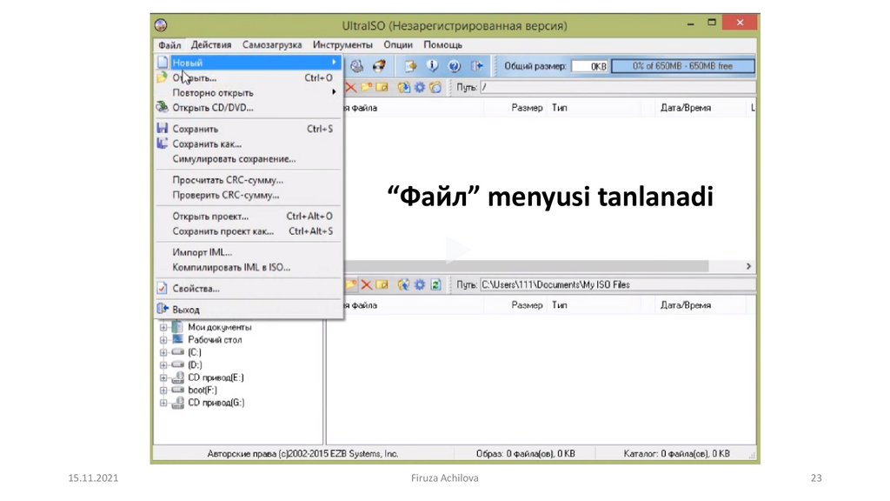
Task: Expand the CD привод(E:) tree node
Action: coord(163,377)
